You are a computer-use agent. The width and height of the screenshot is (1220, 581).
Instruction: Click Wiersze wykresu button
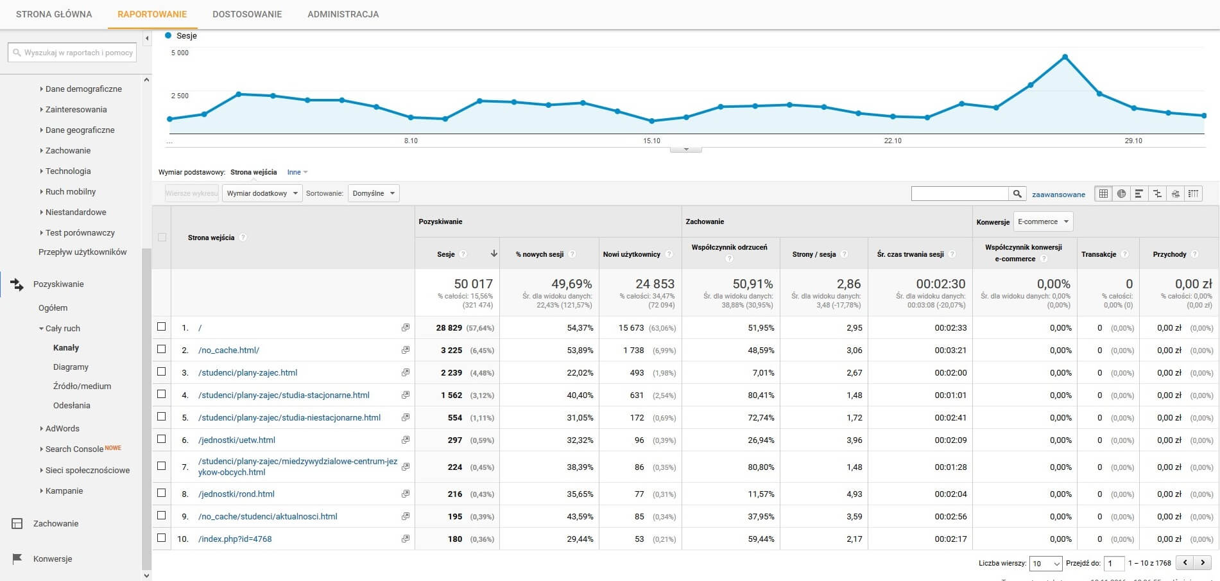click(x=192, y=193)
